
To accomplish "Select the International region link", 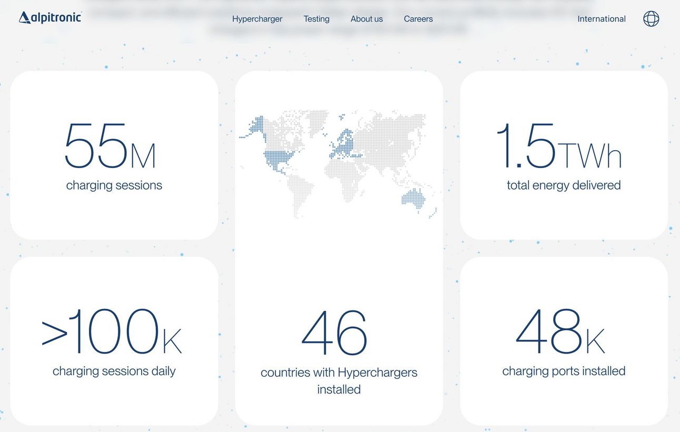I will (602, 19).
